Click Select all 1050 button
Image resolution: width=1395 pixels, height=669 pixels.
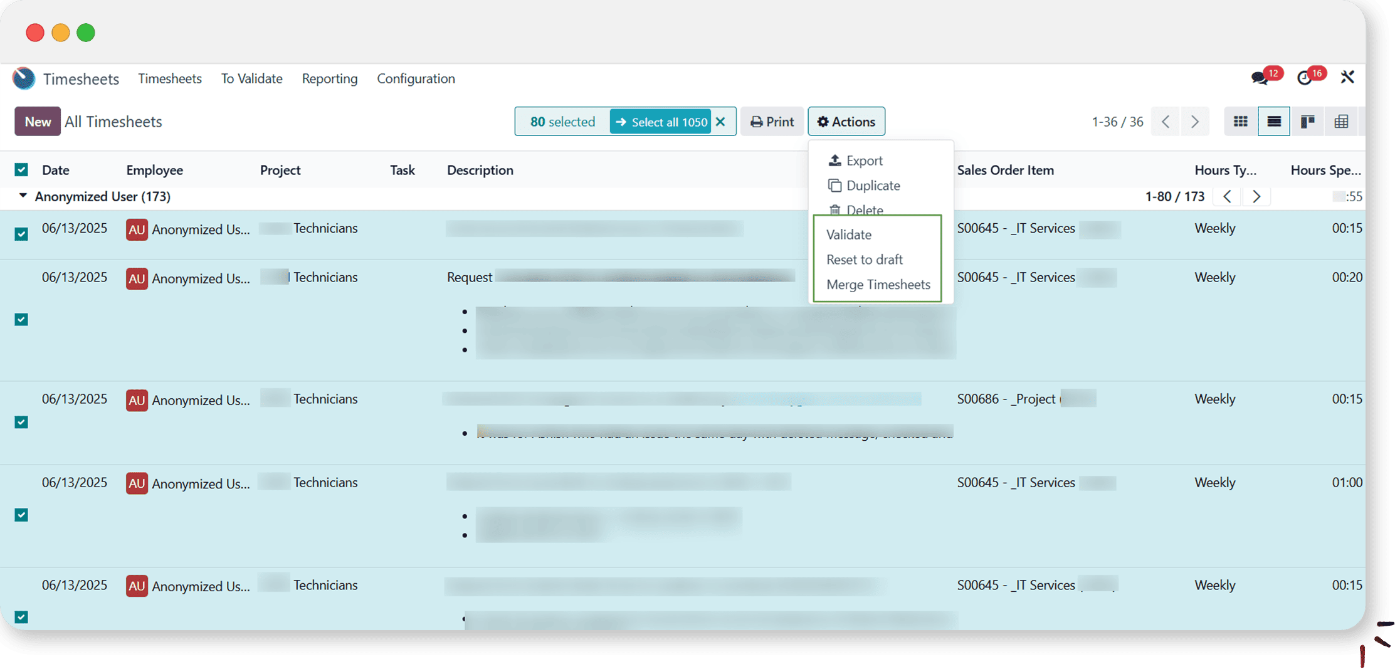tap(661, 122)
